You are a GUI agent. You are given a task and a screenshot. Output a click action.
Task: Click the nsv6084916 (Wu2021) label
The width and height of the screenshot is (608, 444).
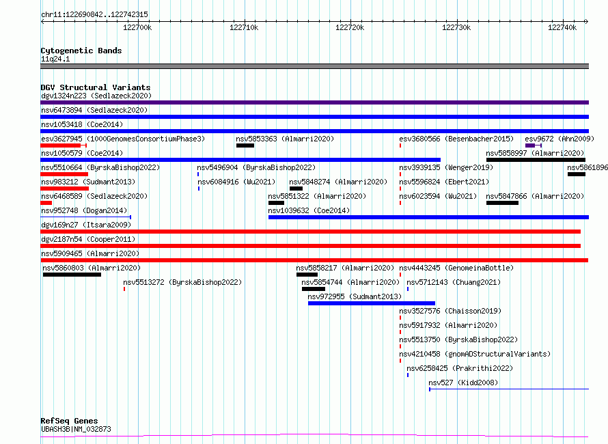pyautogui.click(x=236, y=182)
